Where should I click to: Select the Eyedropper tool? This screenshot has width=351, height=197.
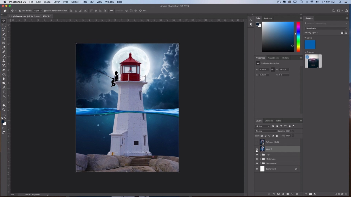pyautogui.click(x=4, y=47)
